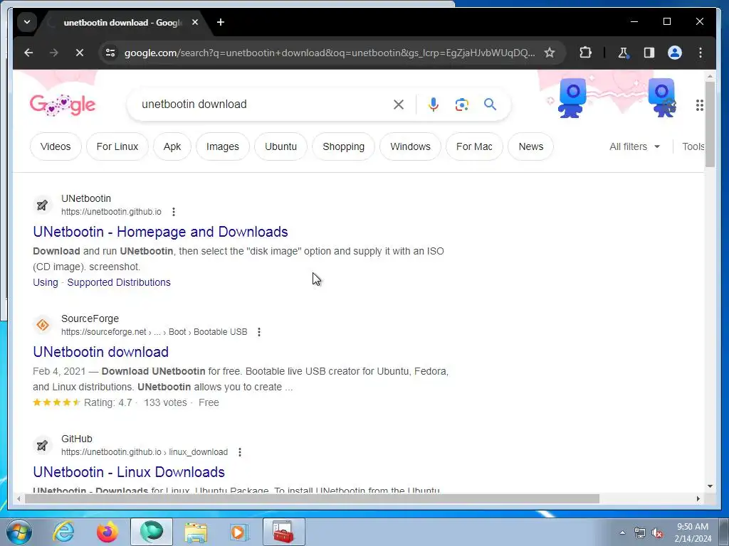
Task: Open UNetbootin - Linux Downloads link
Action: click(x=129, y=472)
